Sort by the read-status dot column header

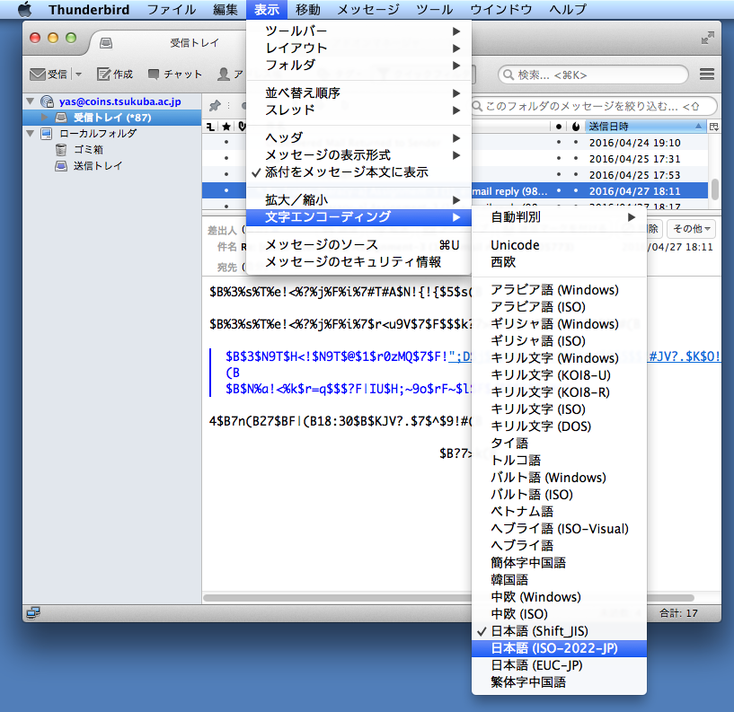click(559, 127)
